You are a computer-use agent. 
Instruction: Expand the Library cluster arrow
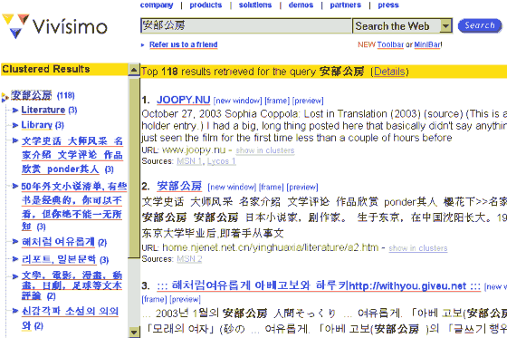coord(14,125)
